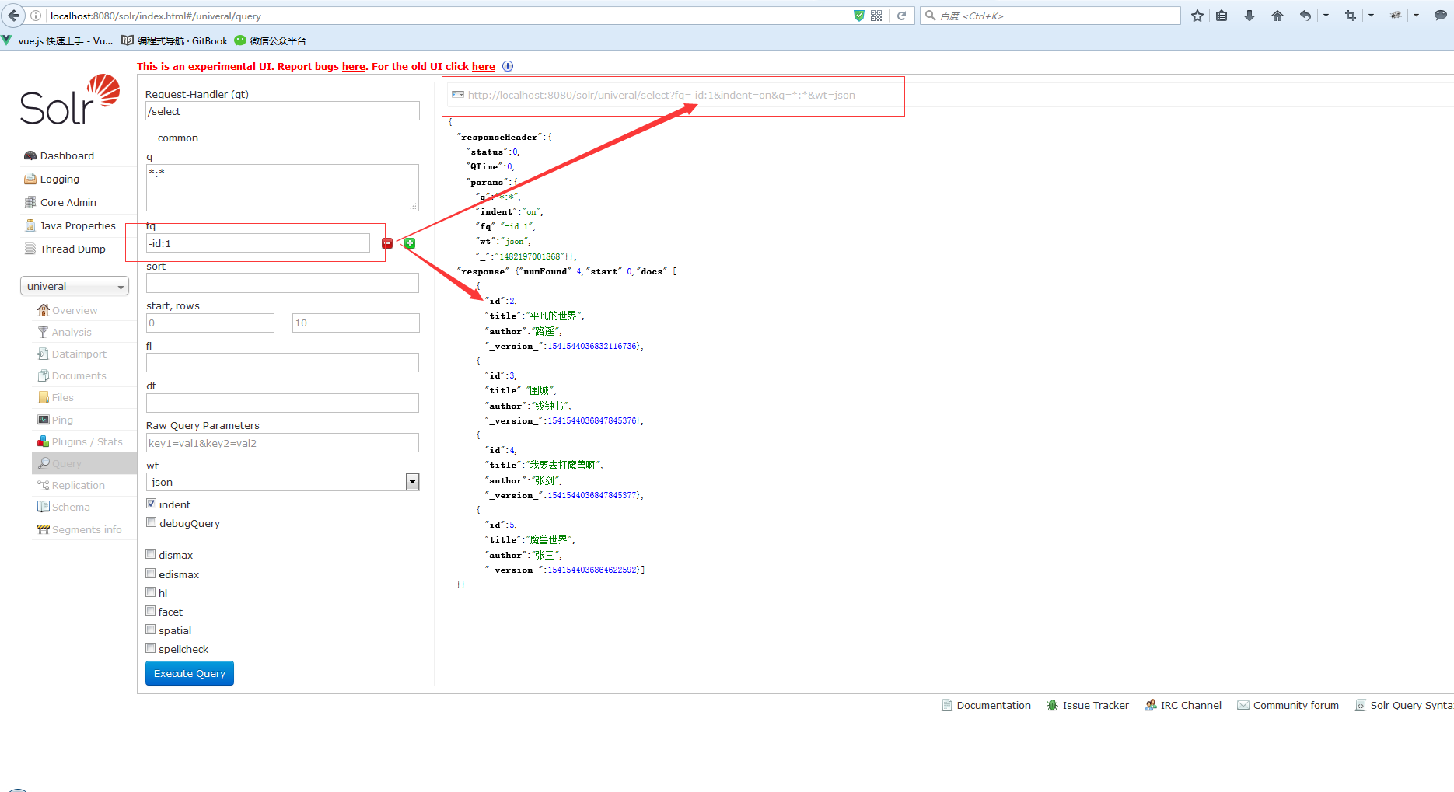The width and height of the screenshot is (1454, 792).
Task: Click the fl field list input
Action: (x=282, y=362)
